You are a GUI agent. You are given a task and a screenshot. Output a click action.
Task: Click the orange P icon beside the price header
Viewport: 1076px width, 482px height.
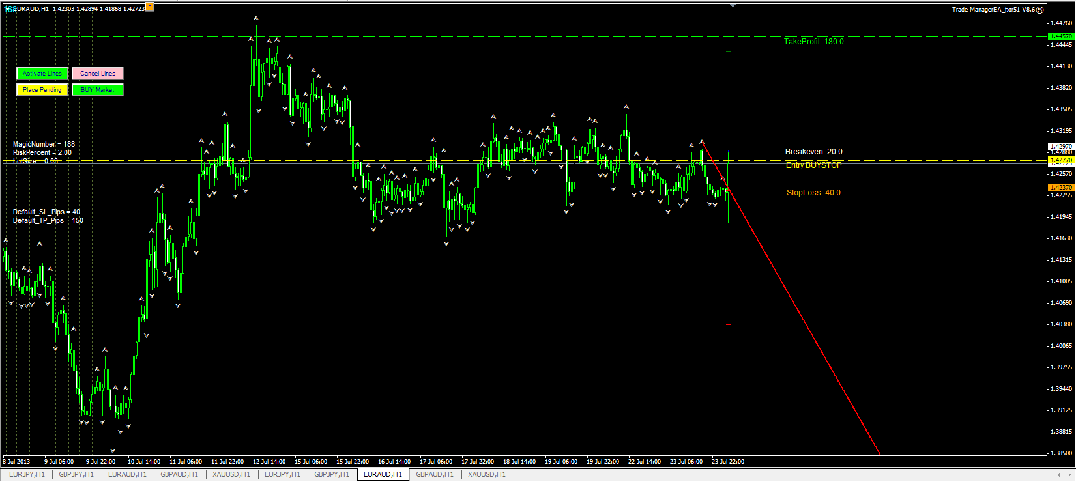click(x=150, y=7)
